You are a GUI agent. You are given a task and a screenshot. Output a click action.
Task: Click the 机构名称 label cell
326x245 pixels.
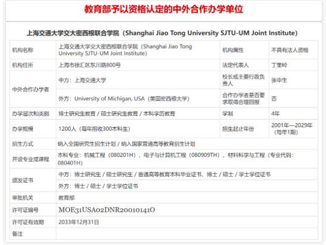coord(33,50)
